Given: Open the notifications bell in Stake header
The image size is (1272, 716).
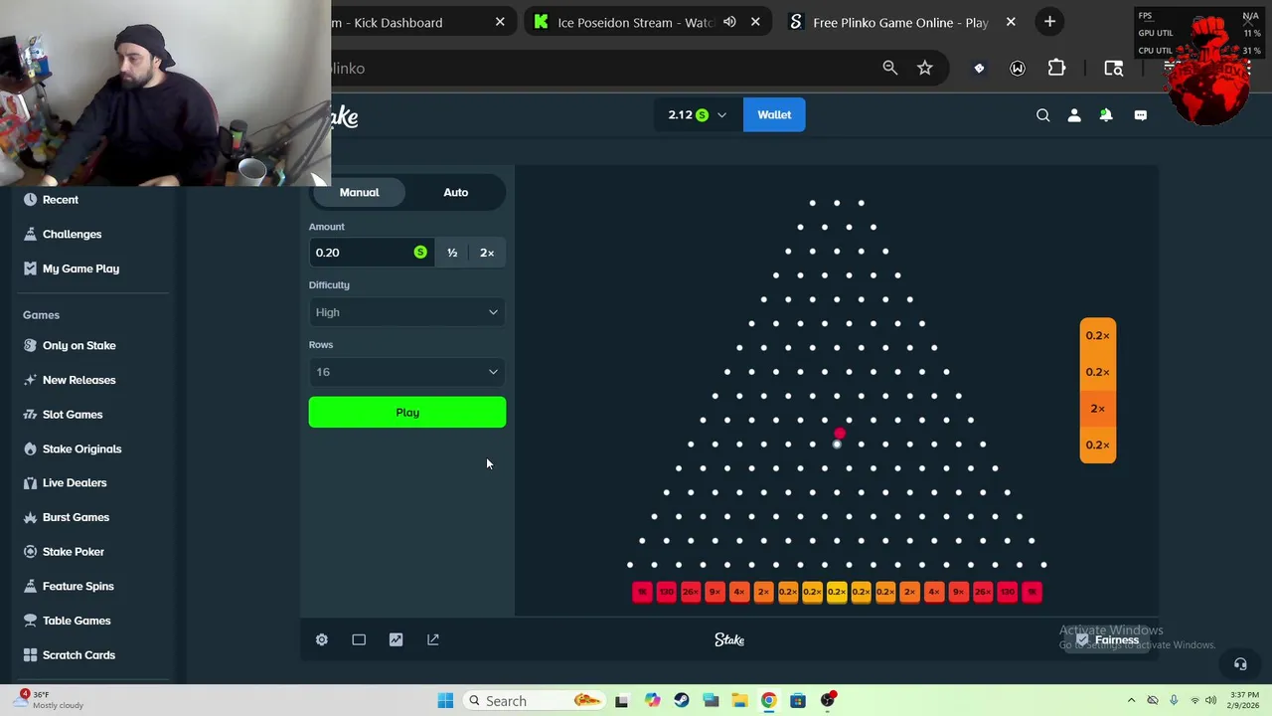Looking at the screenshot, I should pyautogui.click(x=1106, y=115).
